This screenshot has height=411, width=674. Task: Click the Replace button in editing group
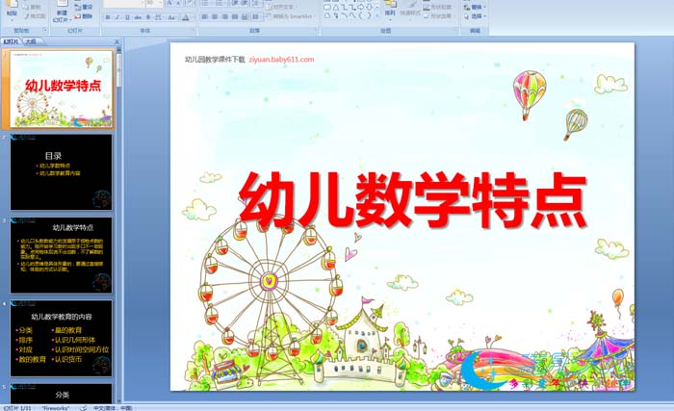[x=475, y=8]
